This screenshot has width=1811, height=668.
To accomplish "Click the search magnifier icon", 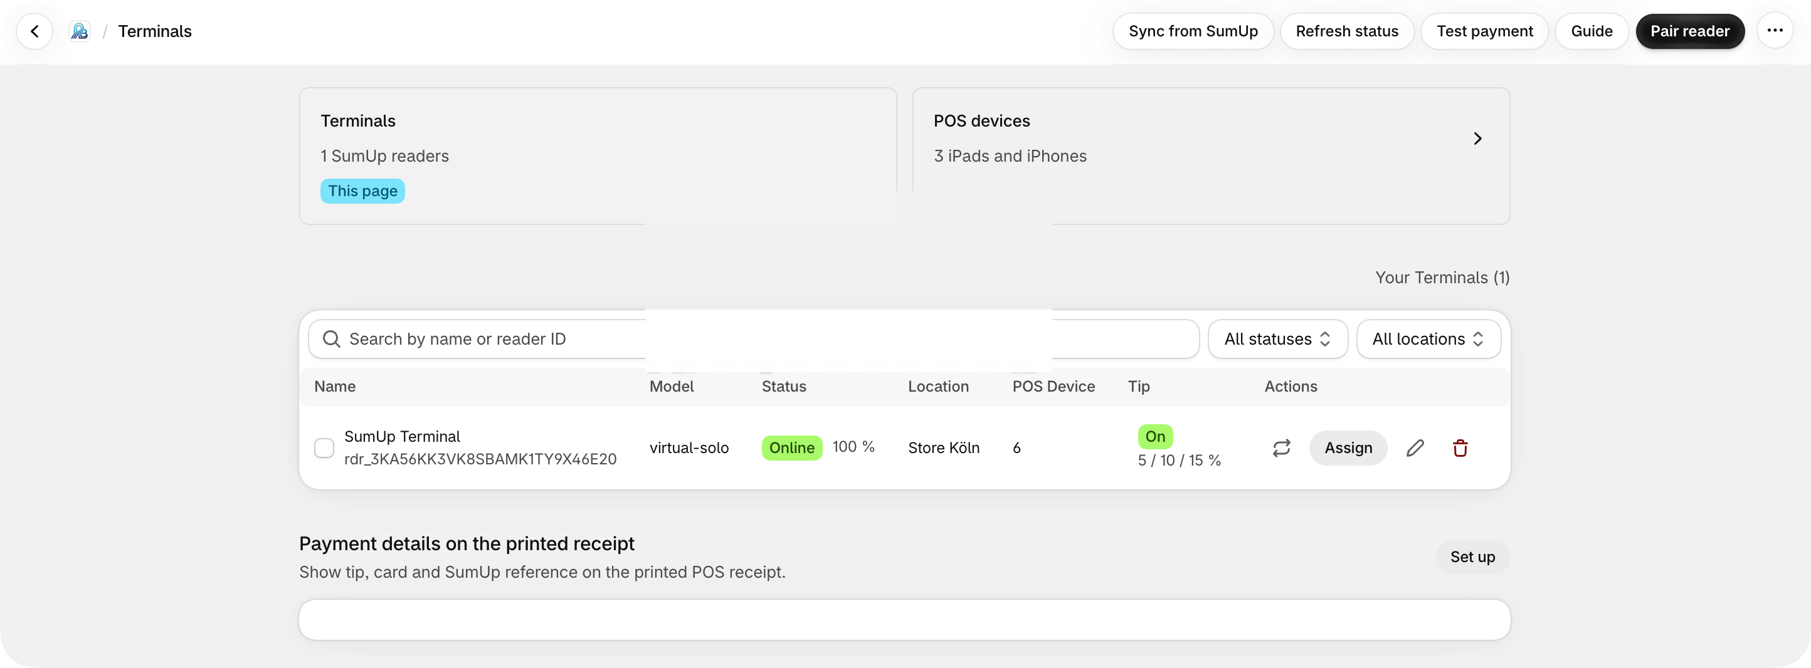I will pos(331,339).
